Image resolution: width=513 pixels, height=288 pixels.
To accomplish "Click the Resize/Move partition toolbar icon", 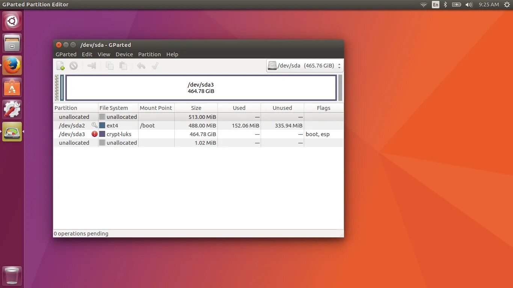I will coord(92,66).
